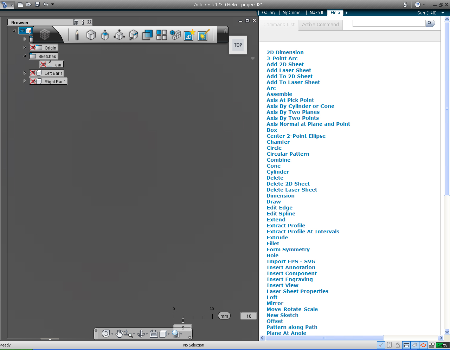Screen dimensions: 450x350
Task: Open the Pattern grid tool
Action: [162, 35]
